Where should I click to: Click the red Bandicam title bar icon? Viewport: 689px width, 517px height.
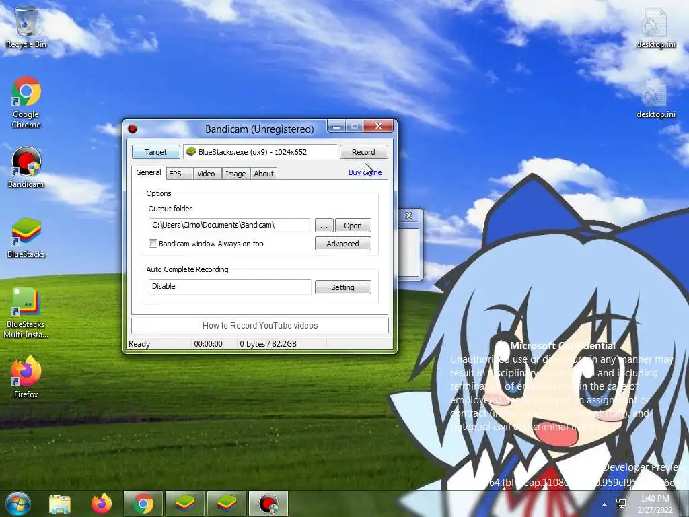coord(133,129)
